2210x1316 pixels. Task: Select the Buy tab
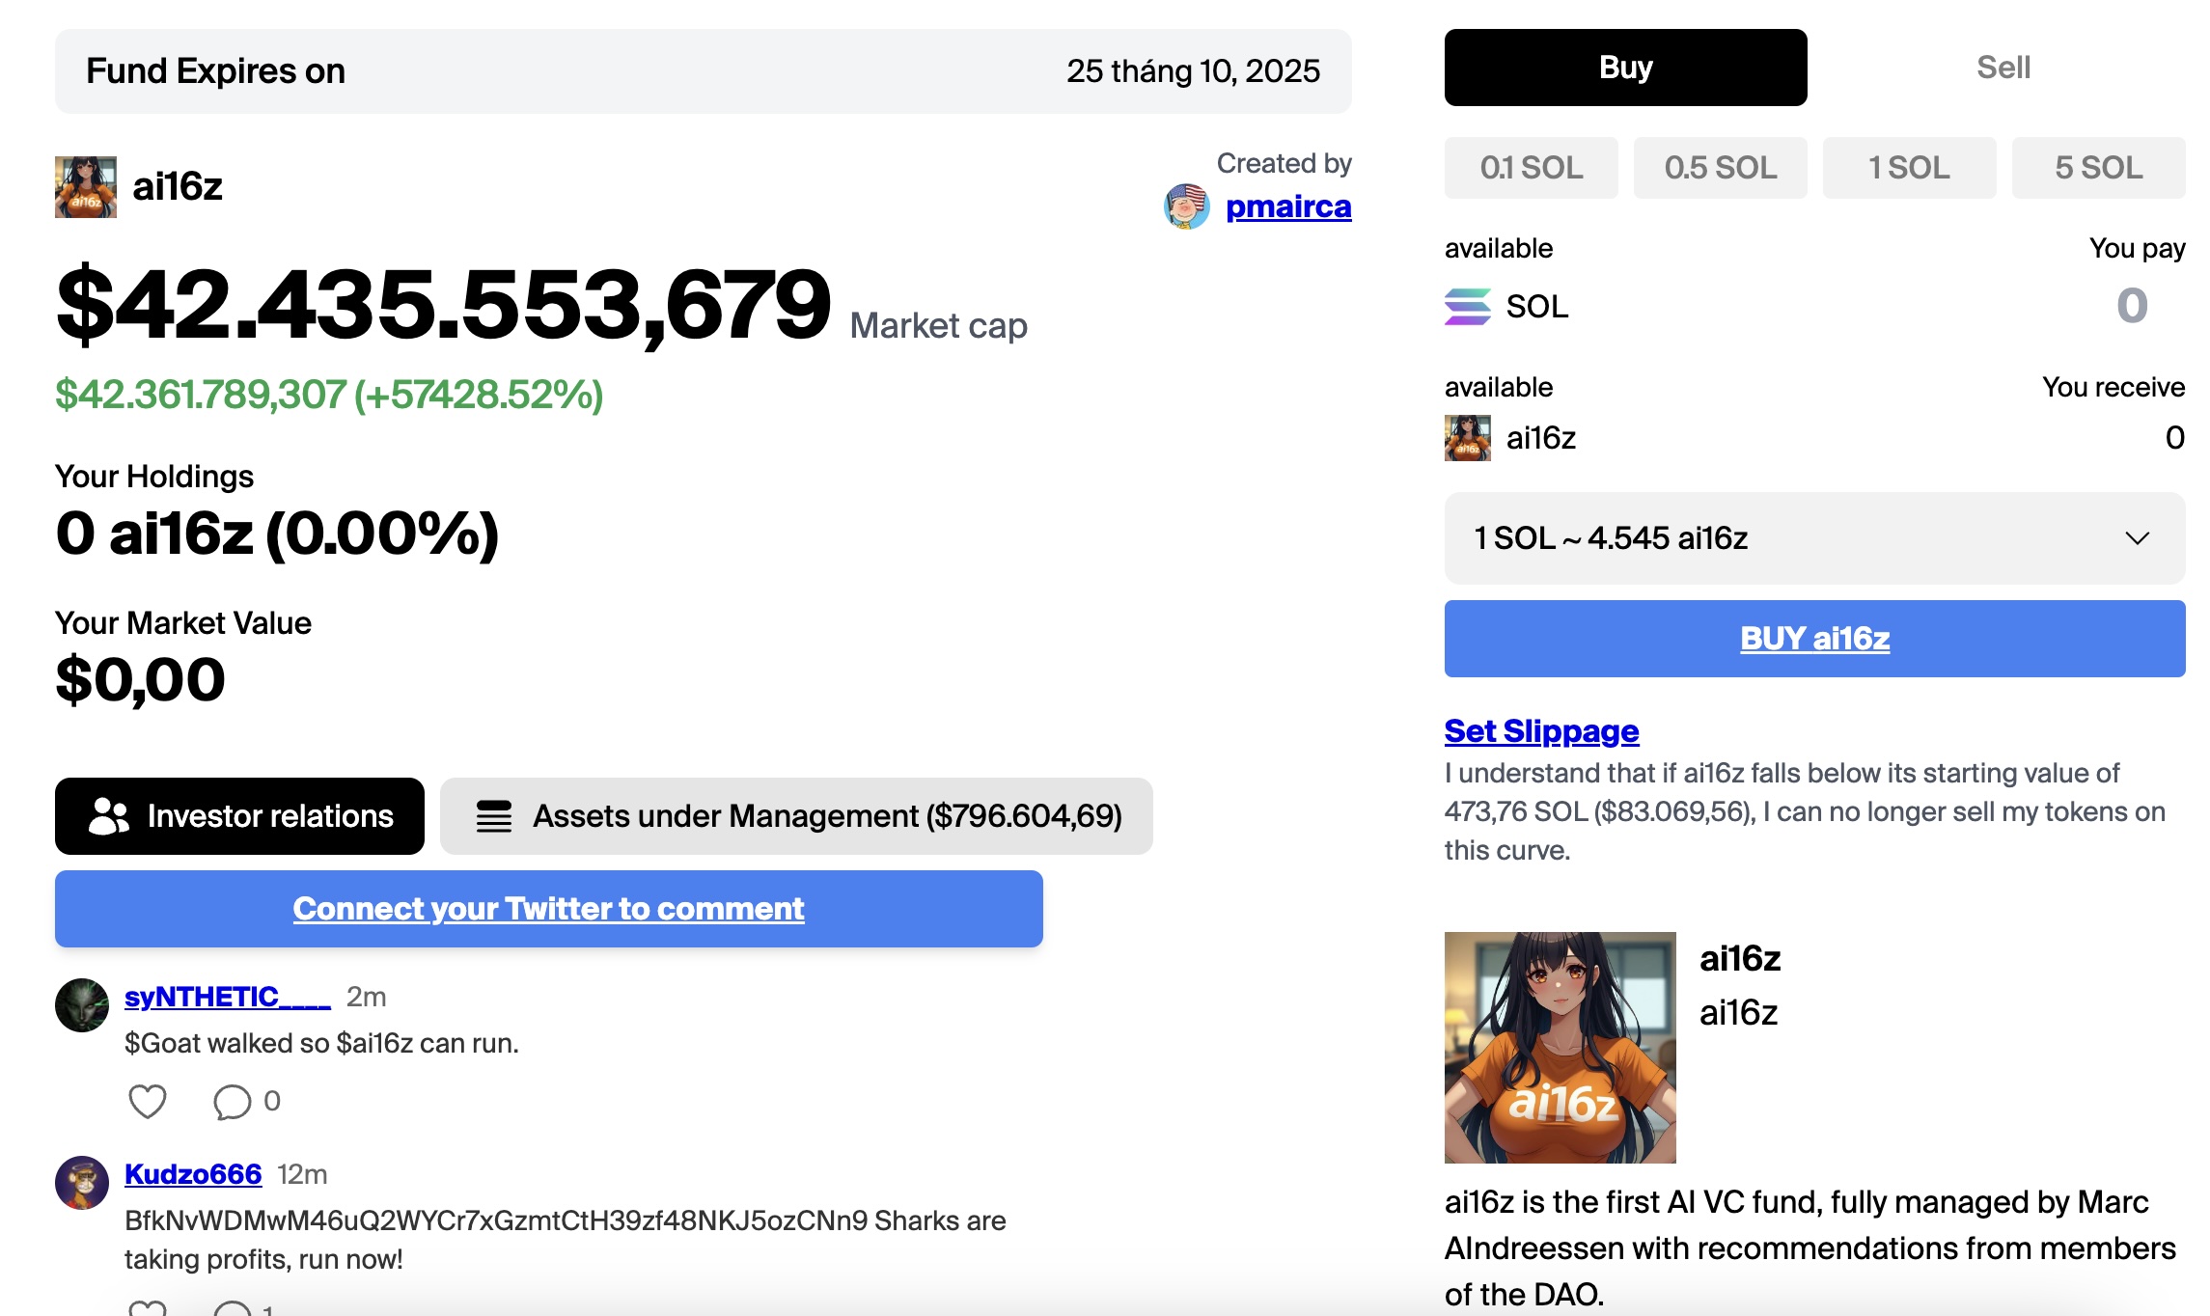point(1625,68)
